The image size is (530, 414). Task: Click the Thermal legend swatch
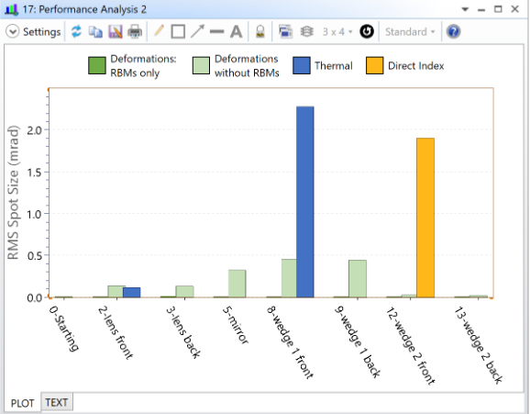tap(302, 66)
